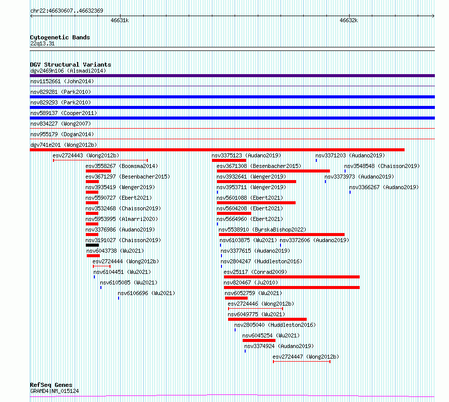449x402 pixels.
Task: Click nsv6052759 (Wu2021) label
Action: coord(253,293)
